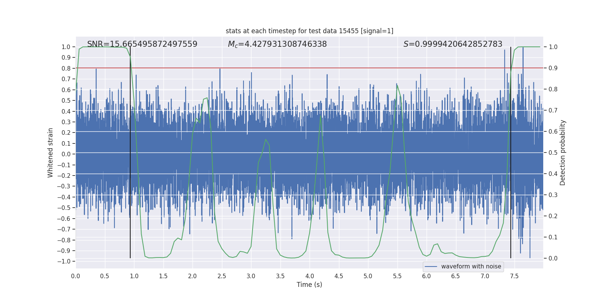Select the chirp mass Mc annotation
This screenshot has height=302, width=604.
point(277,44)
